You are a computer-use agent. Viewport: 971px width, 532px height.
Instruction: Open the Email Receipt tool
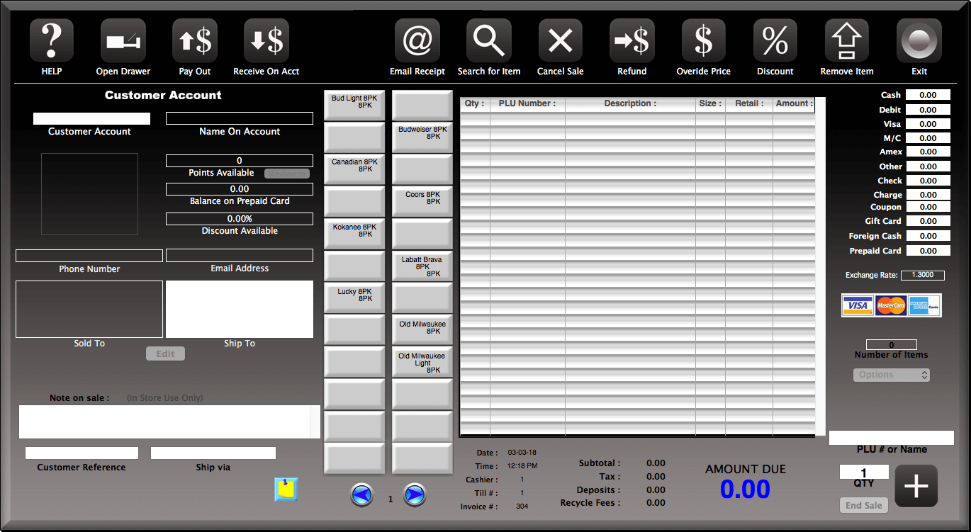click(x=417, y=40)
